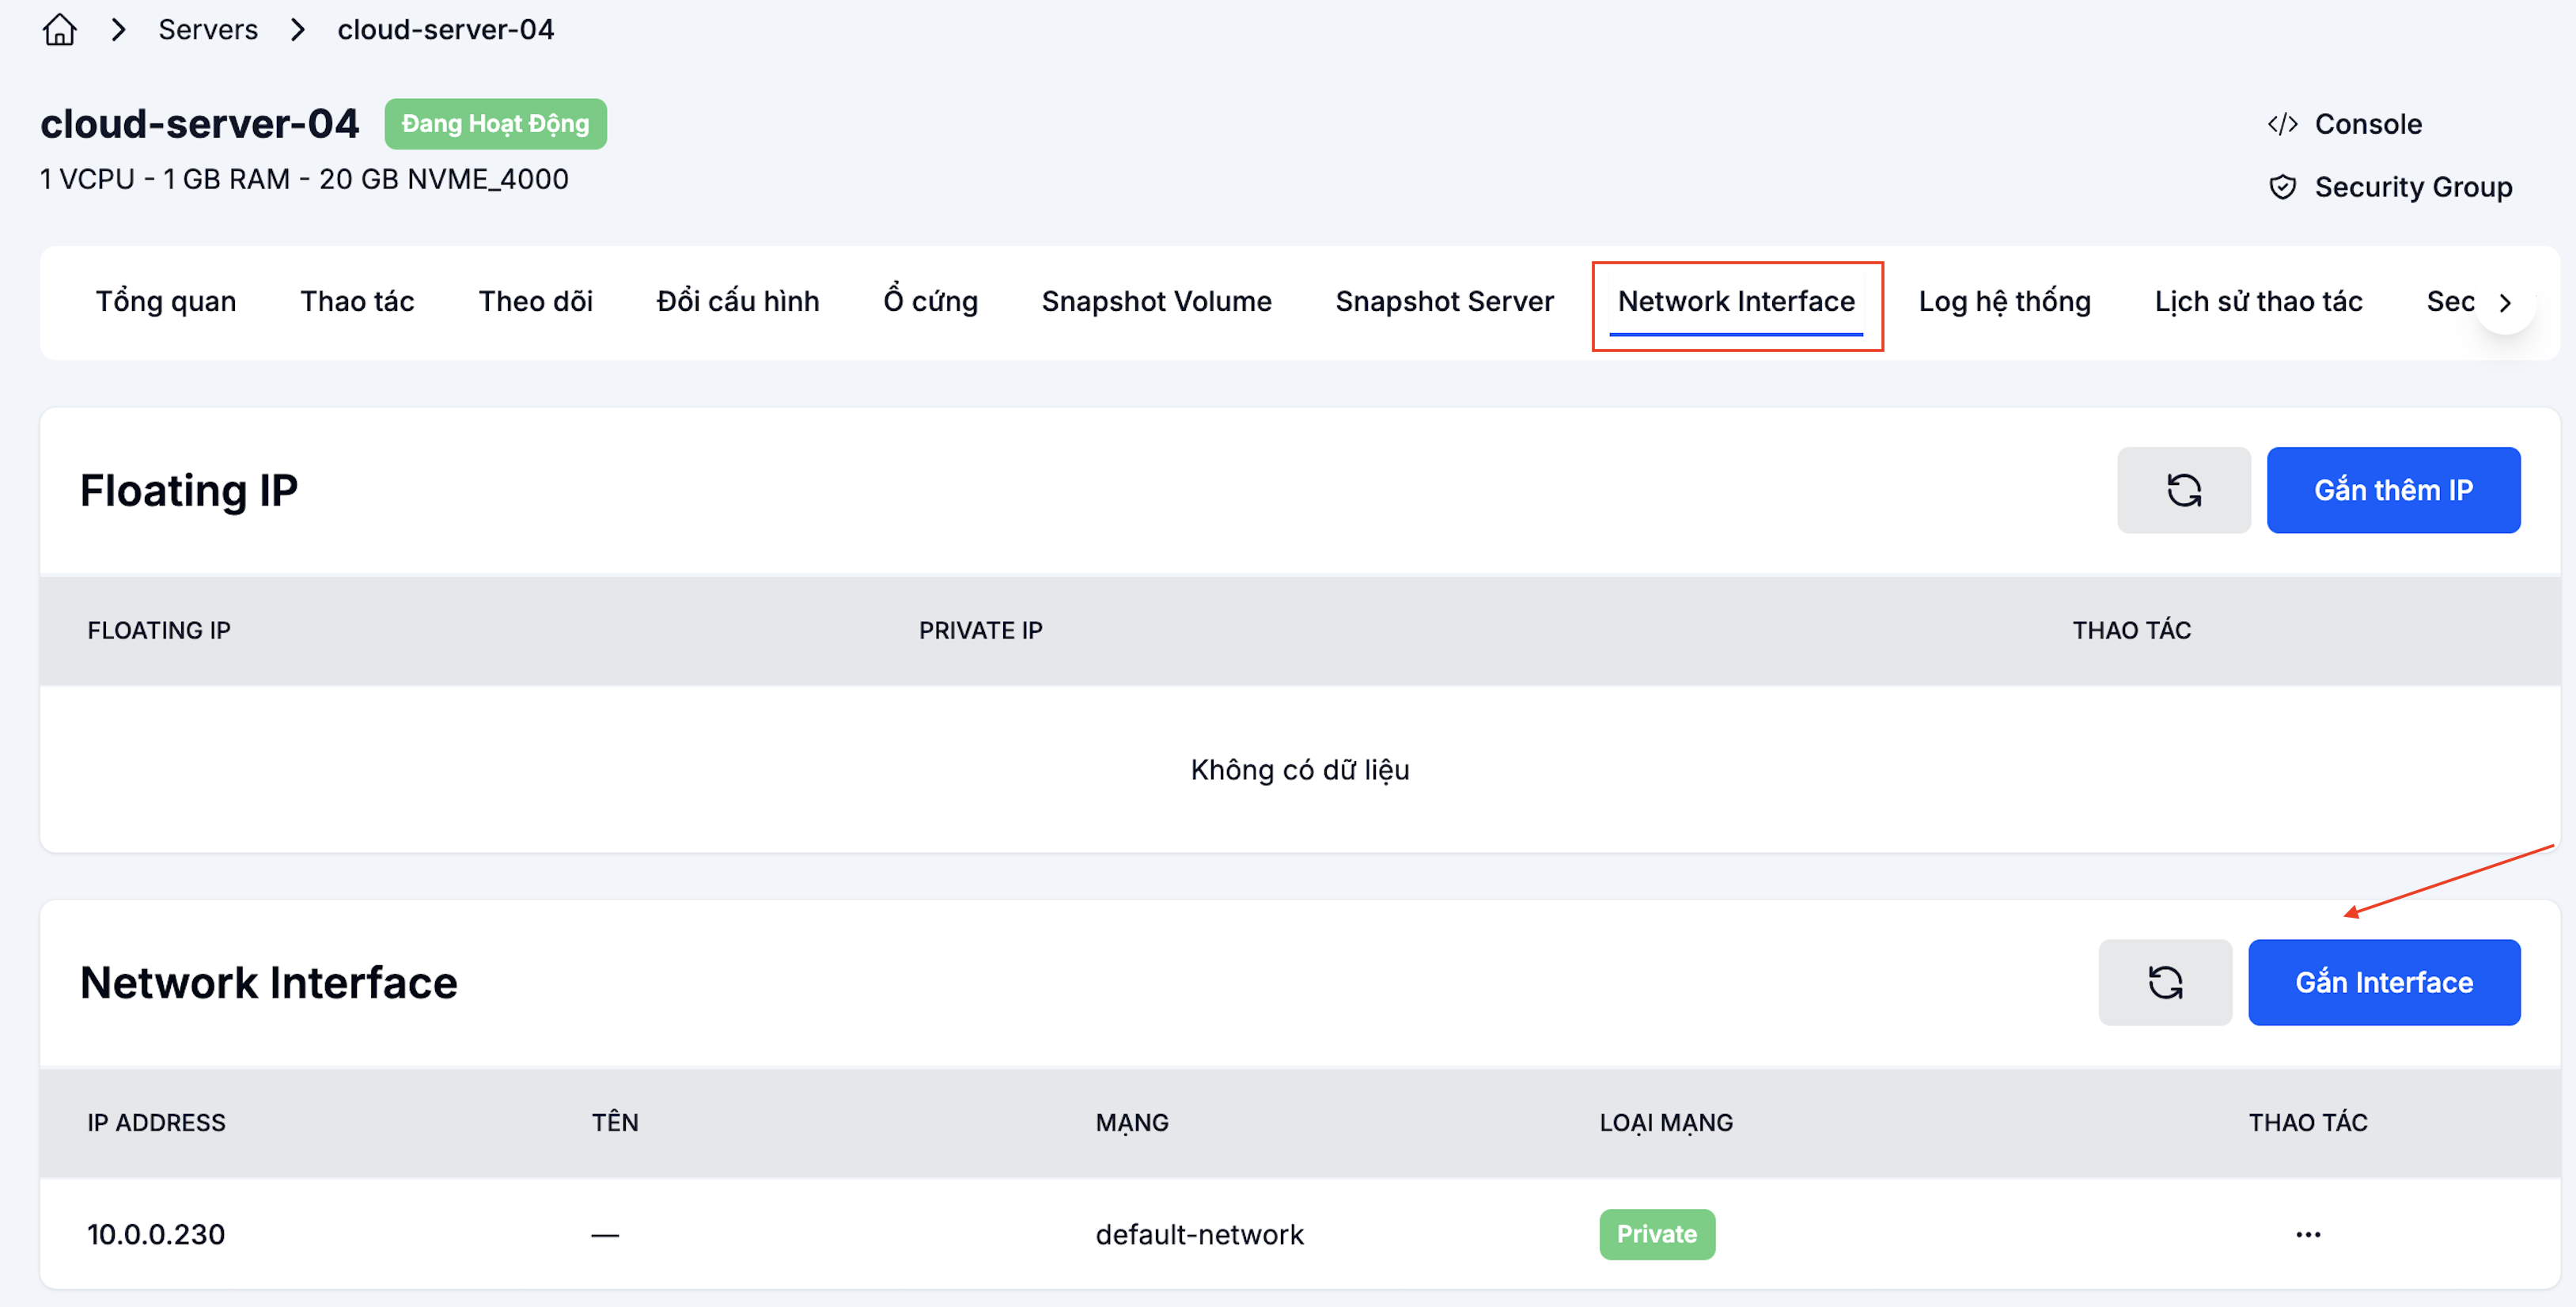Click the Private network type badge
This screenshot has height=1307, width=2576.
(x=1657, y=1234)
